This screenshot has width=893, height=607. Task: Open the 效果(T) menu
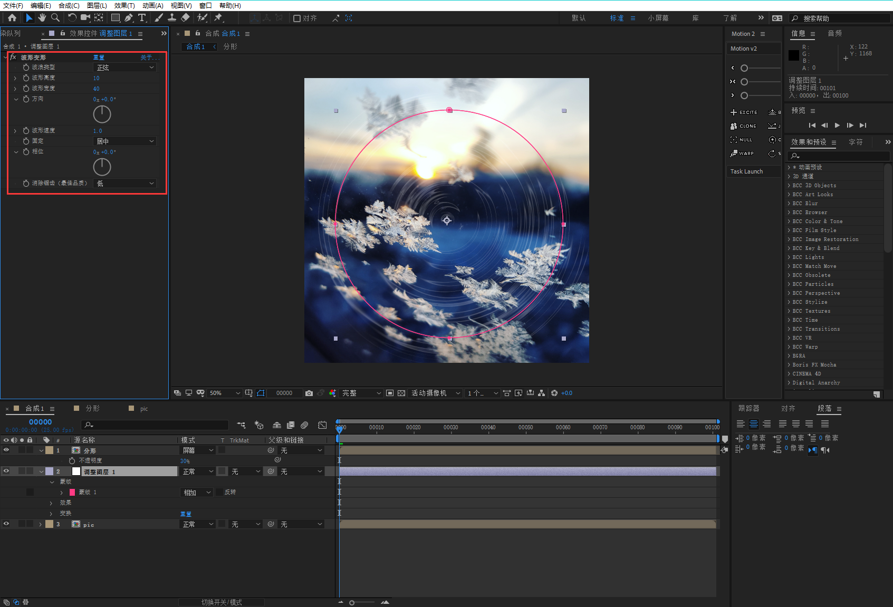[124, 5]
